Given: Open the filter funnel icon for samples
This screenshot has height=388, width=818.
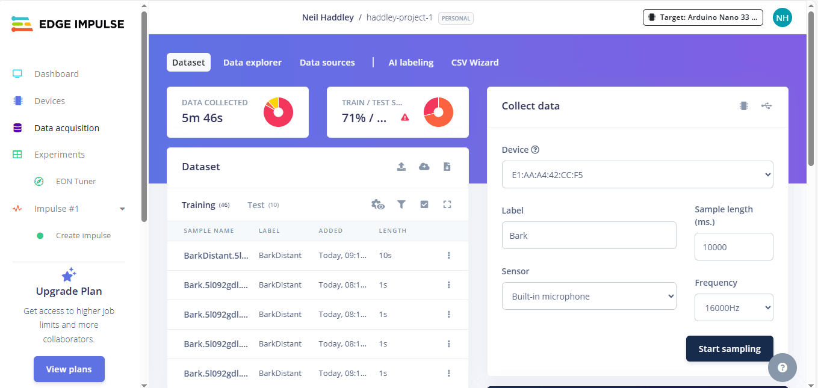Looking at the screenshot, I should click(401, 205).
